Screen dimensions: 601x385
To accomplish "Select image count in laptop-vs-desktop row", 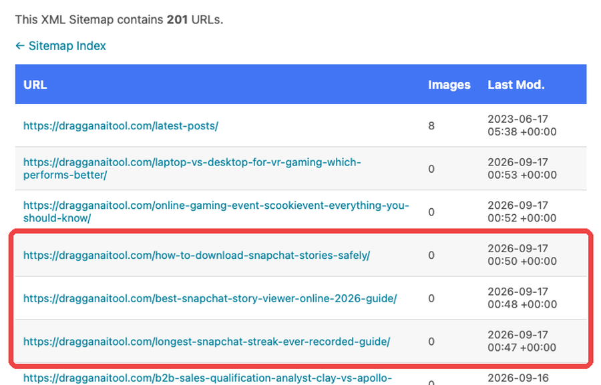I will pos(431,169).
